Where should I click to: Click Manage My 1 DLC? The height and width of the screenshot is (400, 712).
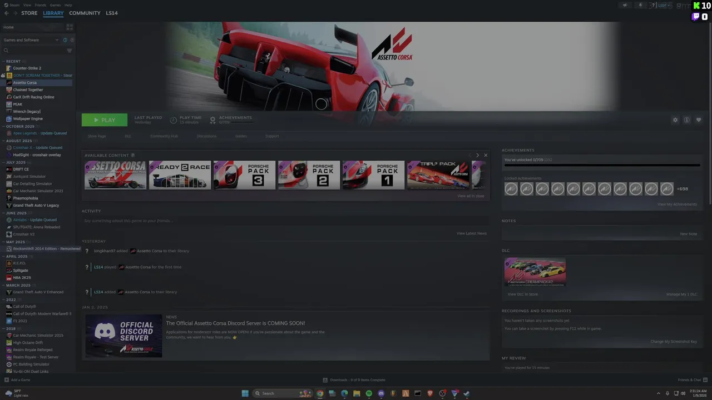pos(681,294)
